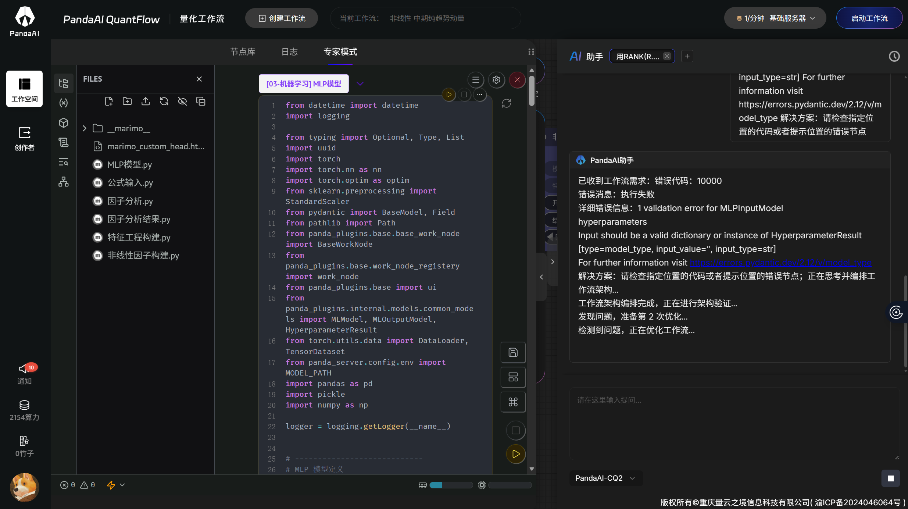Run the code cell with small play button
Screen dimensions: 908x509
coord(449,95)
